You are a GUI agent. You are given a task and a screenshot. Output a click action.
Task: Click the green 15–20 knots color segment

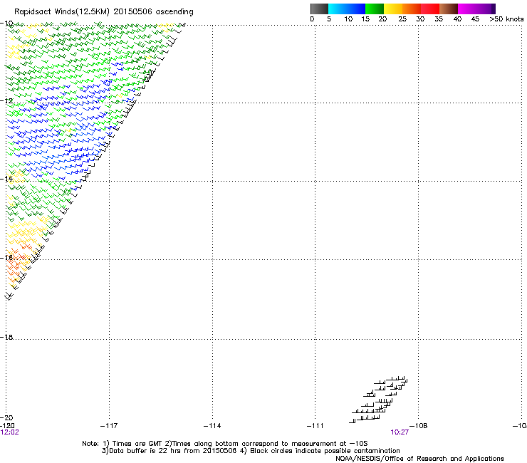(375, 9)
